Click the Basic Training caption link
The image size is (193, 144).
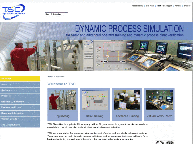coord(95,116)
